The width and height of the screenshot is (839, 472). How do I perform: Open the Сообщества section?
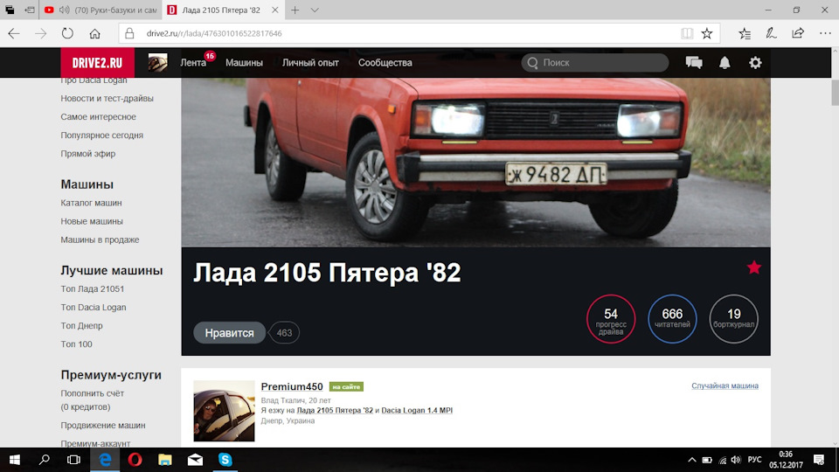click(x=385, y=63)
